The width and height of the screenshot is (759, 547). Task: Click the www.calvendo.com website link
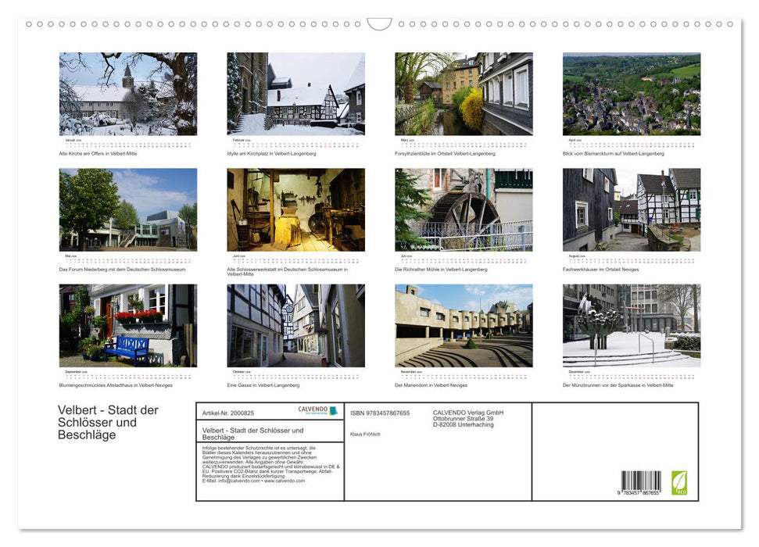[x=282, y=481]
